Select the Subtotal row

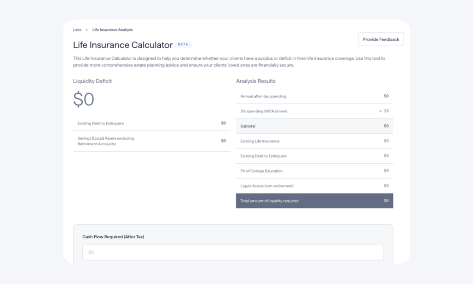[314, 126]
